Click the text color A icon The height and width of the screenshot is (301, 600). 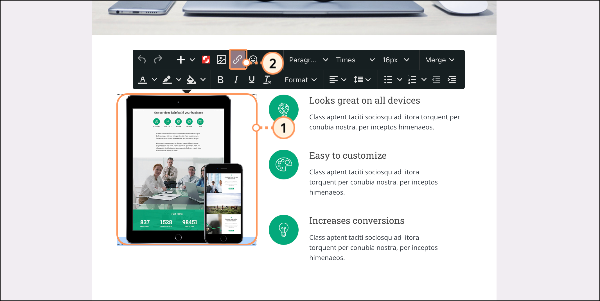(143, 80)
